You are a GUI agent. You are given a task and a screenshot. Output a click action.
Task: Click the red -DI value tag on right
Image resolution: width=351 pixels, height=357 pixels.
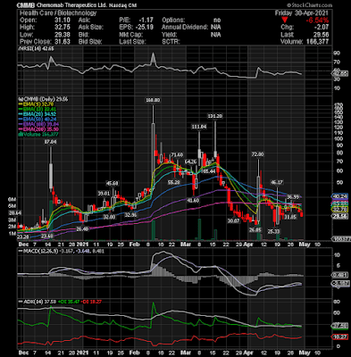click(340, 336)
